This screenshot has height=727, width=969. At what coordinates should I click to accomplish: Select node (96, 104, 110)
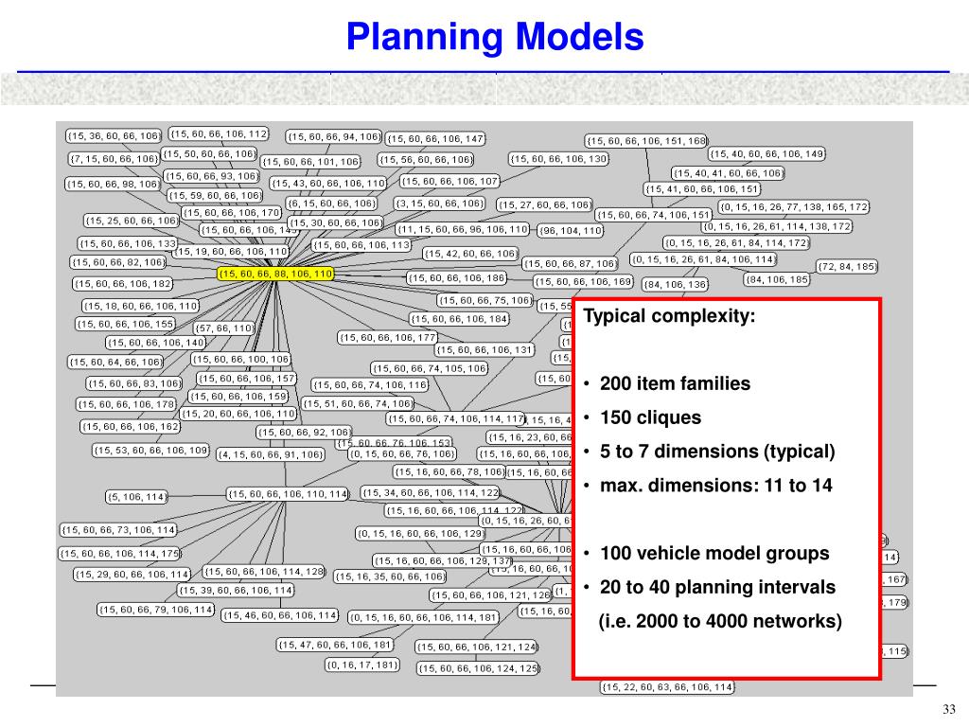coord(570,231)
